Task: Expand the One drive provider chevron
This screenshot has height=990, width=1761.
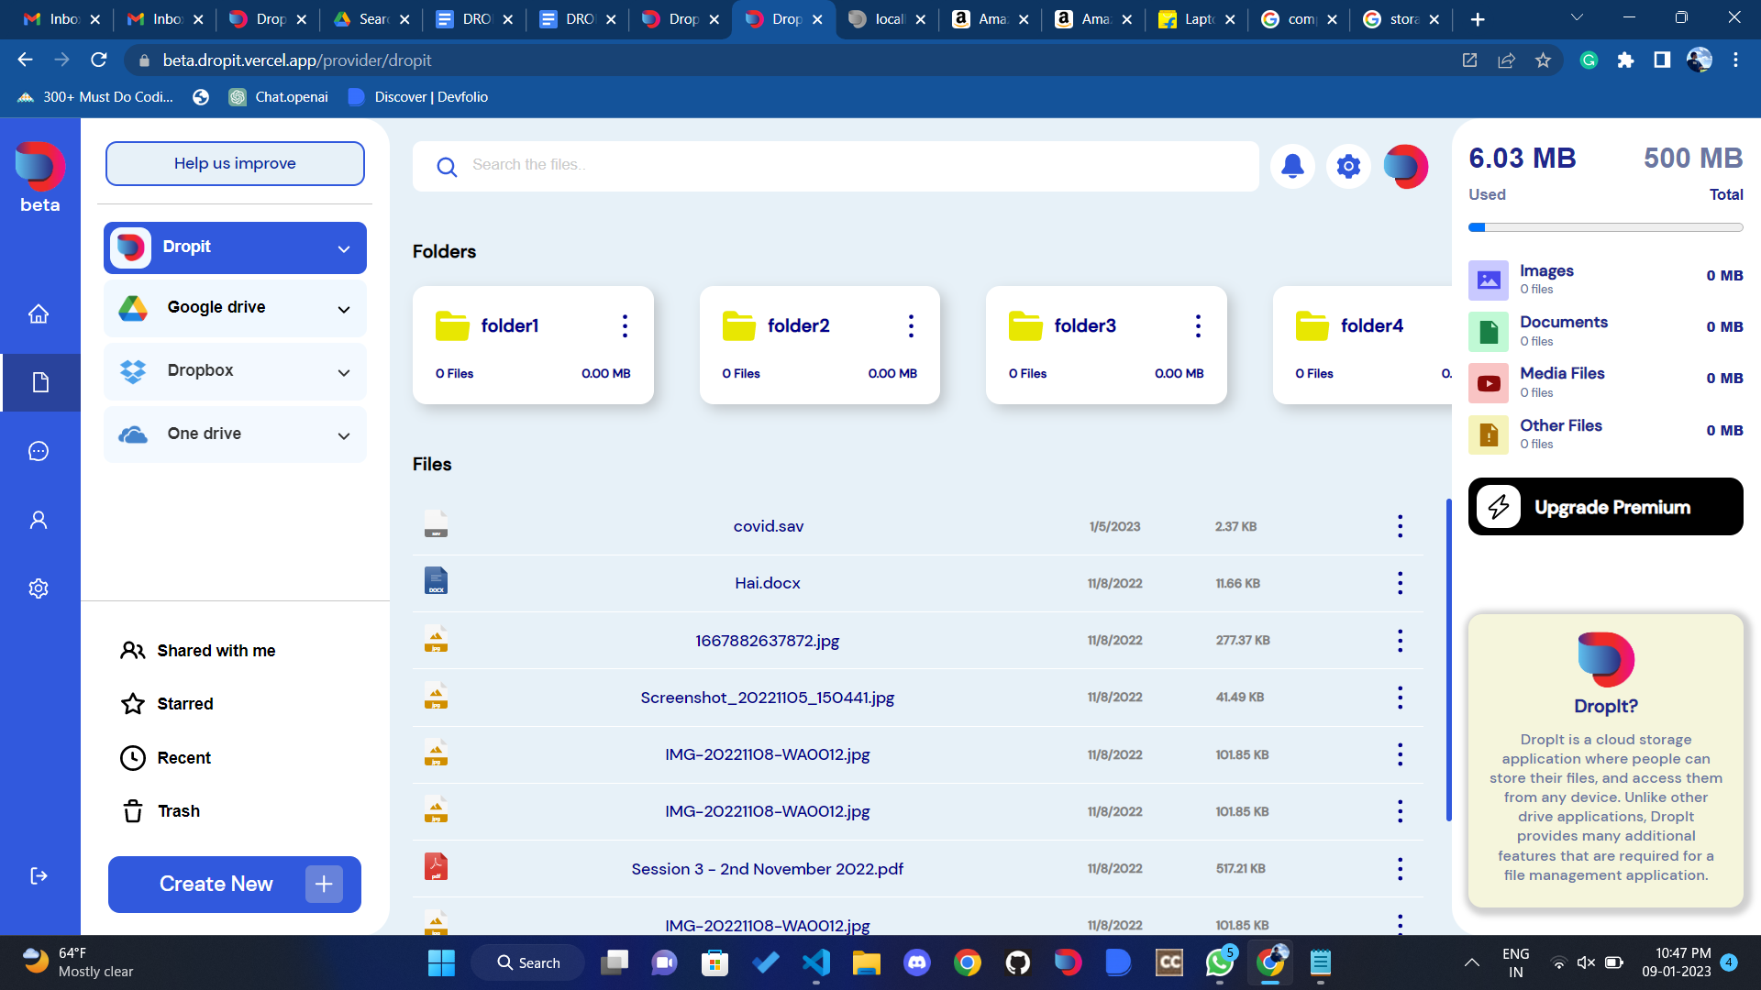Action: click(x=344, y=436)
